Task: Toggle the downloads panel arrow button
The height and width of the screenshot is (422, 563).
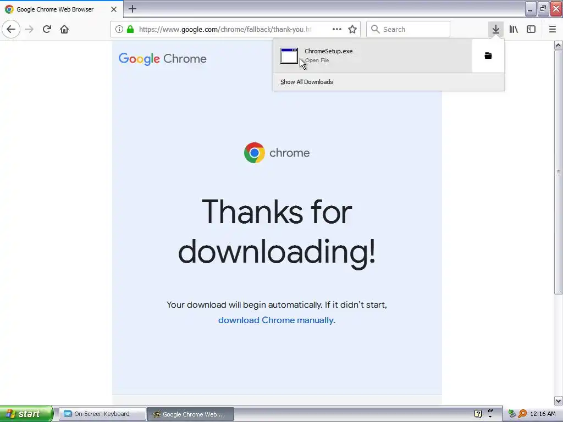Action: 496,29
